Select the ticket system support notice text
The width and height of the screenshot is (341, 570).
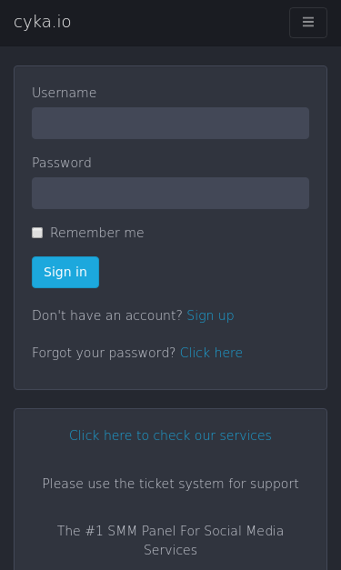171,484
